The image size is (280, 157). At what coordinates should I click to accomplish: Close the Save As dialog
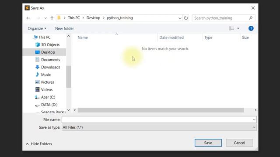pyautogui.click(x=253, y=8)
